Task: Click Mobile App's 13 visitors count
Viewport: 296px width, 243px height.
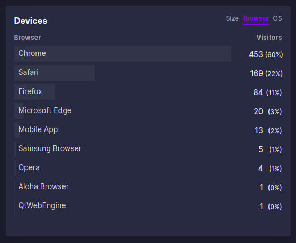Action: (x=259, y=130)
